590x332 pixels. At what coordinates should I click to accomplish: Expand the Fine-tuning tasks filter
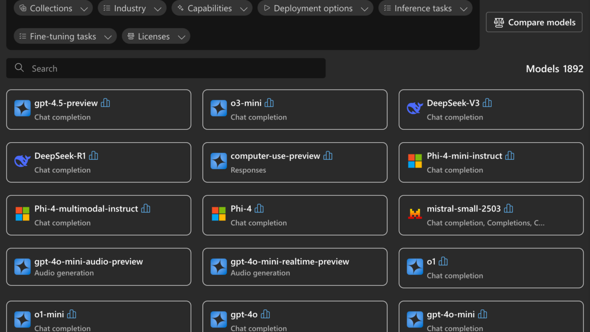65,36
